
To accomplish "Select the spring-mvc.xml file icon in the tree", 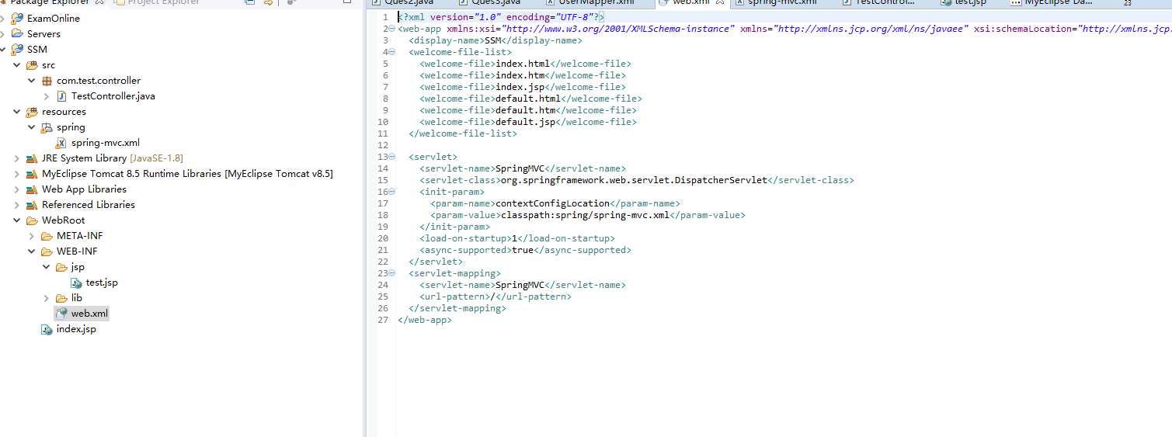I will 61,142.
